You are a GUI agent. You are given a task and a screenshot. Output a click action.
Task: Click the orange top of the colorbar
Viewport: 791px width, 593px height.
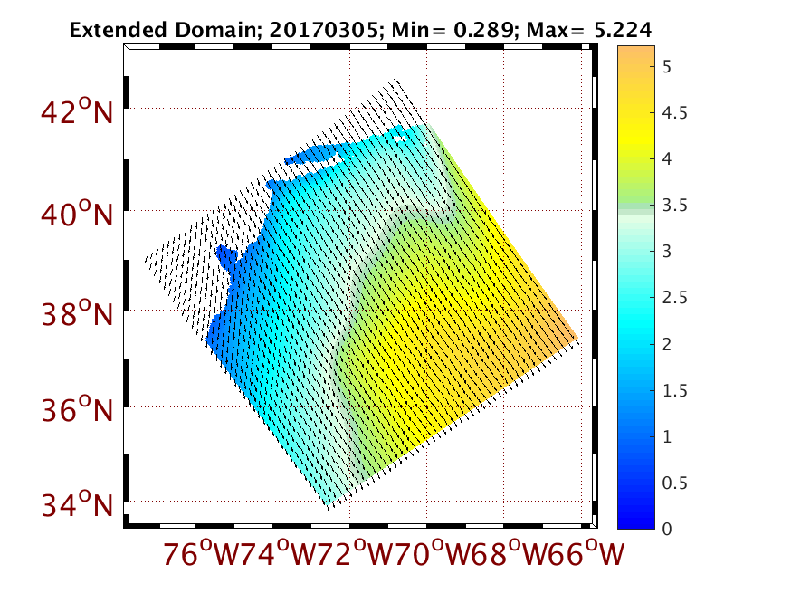click(636, 56)
